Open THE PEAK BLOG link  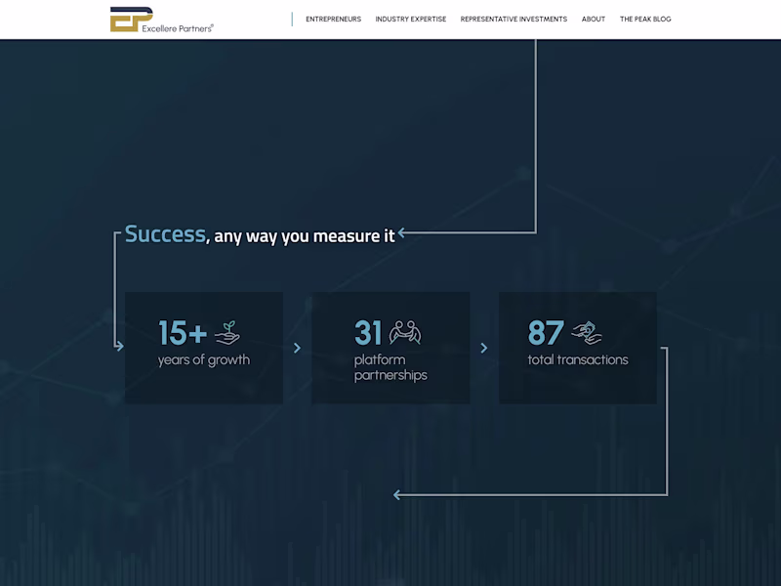pos(644,19)
